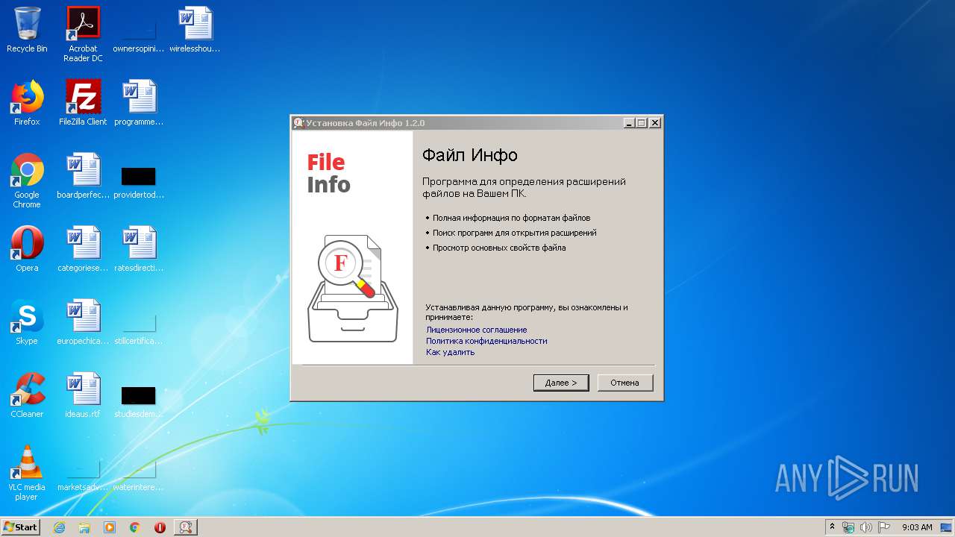
Task: Select the ratesdirecti... Word document icon
Action: tap(139, 249)
